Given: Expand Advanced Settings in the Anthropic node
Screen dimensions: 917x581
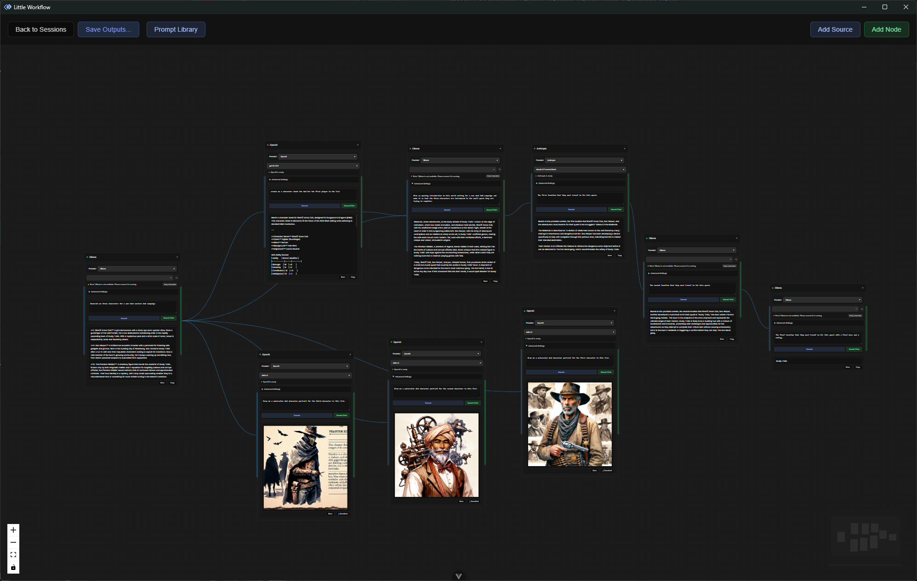Looking at the screenshot, I should (546, 183).
